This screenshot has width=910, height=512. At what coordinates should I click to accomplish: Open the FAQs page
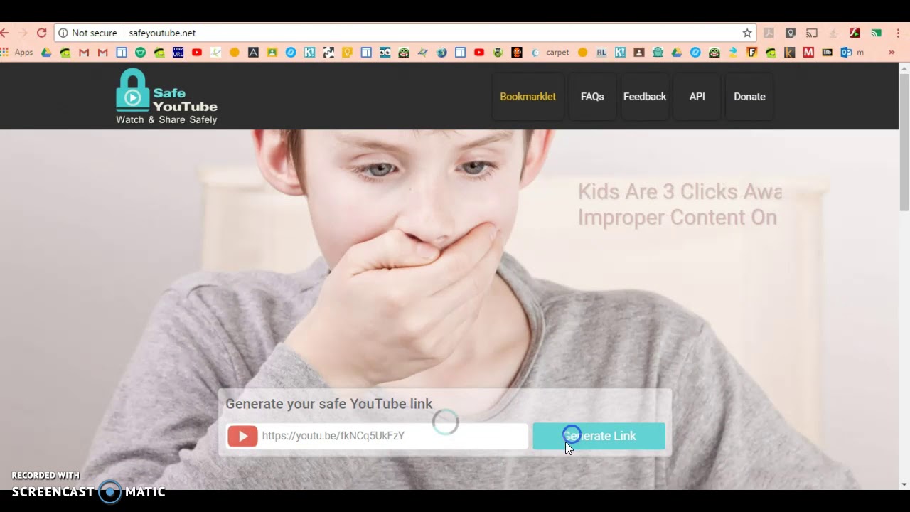592,97
